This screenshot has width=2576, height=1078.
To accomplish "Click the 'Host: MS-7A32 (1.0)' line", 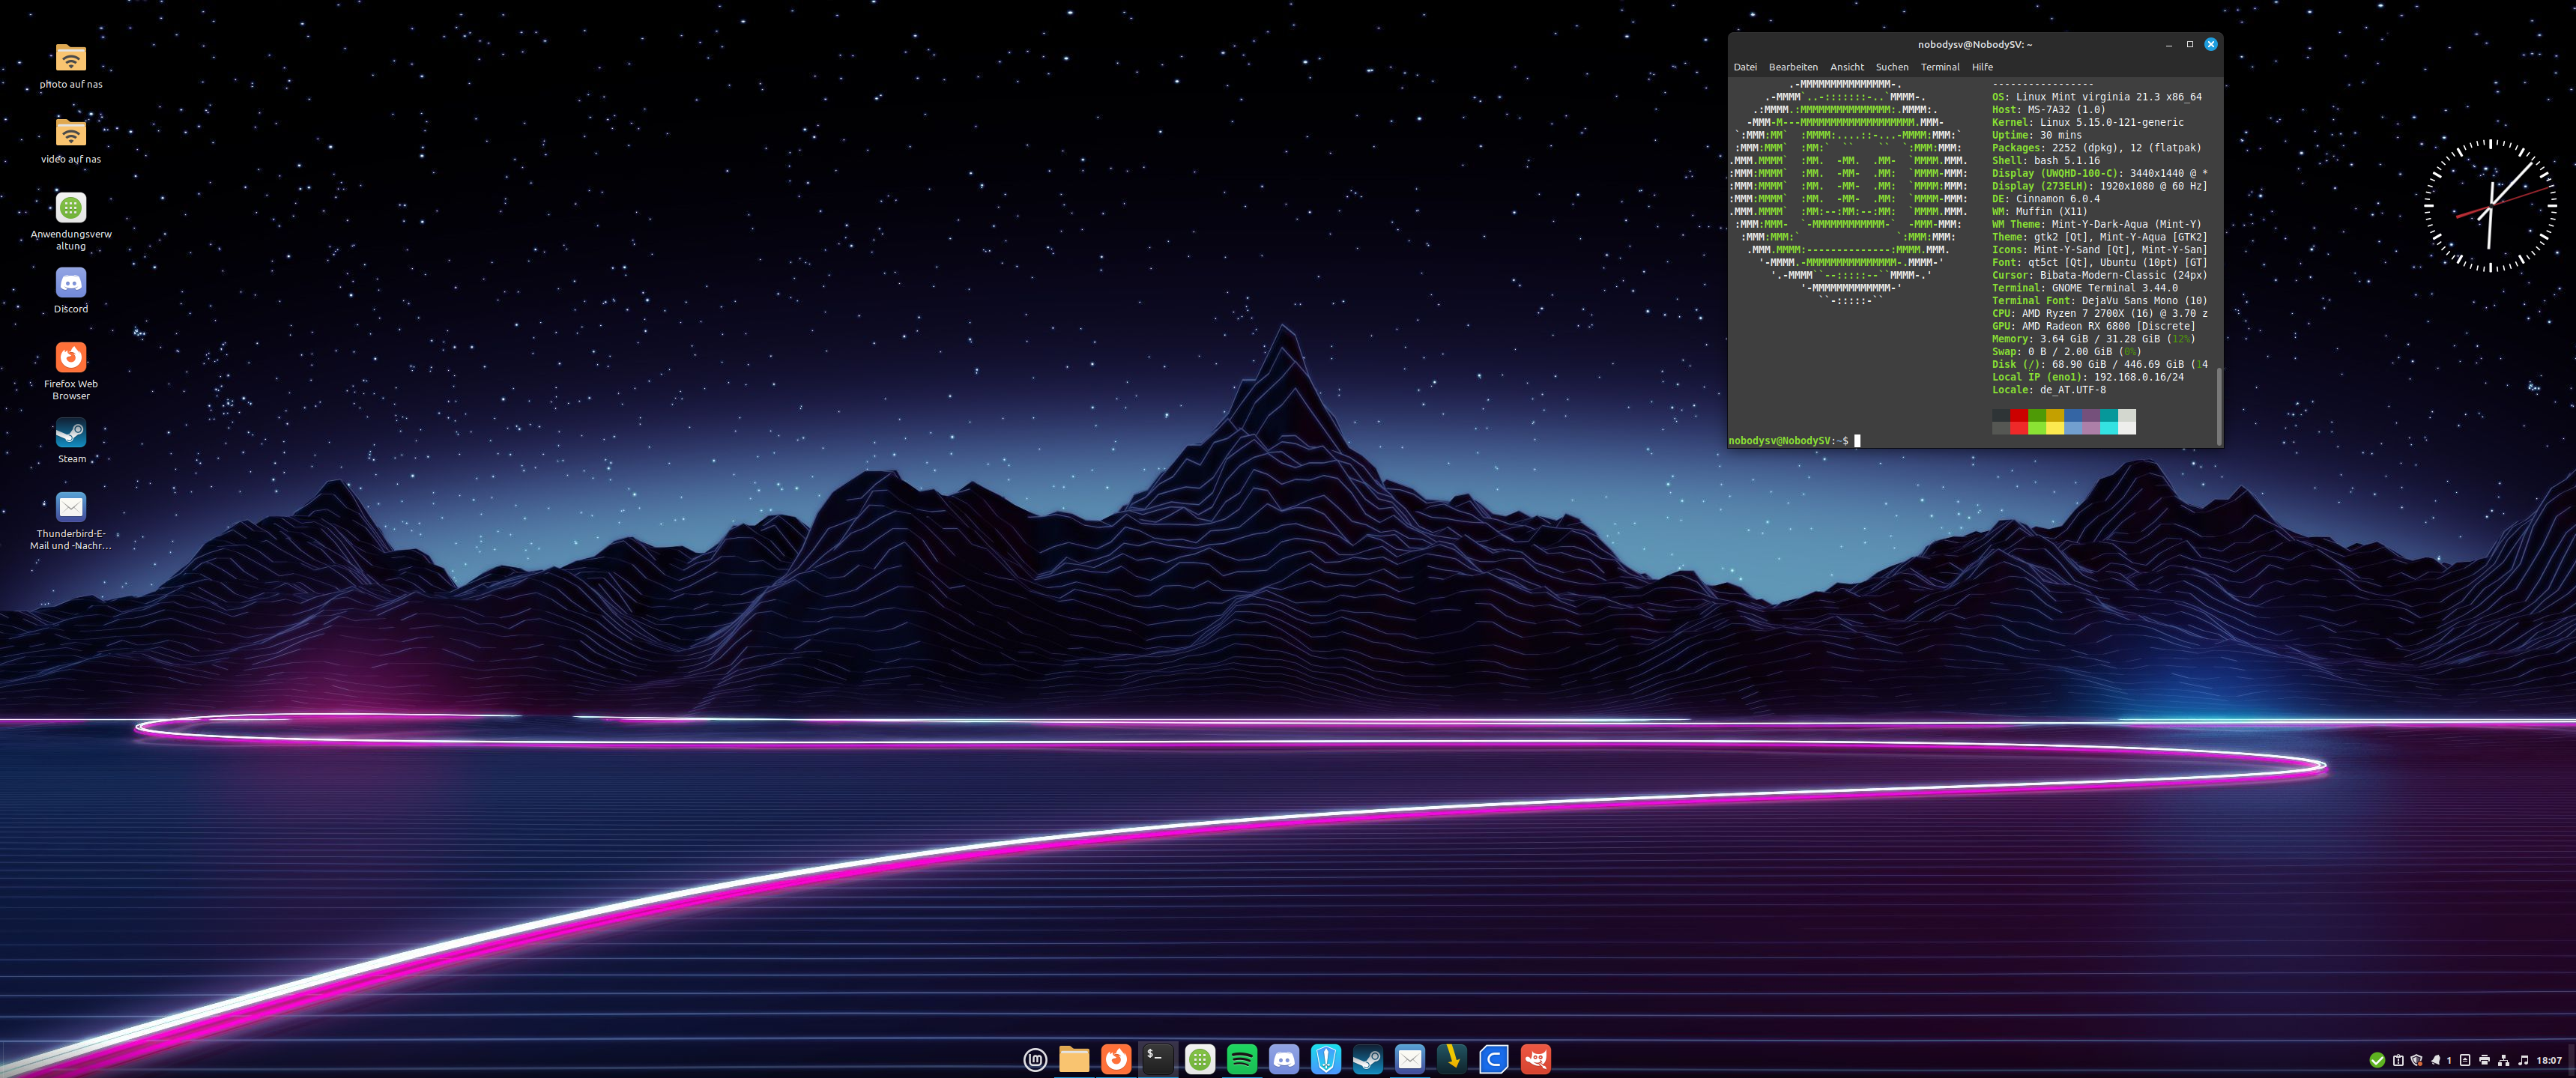I will [2048, 110].
